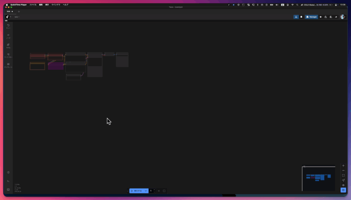Click the Manager button
The width and height of the screenshot is (351, 200).
pos(311,17)
